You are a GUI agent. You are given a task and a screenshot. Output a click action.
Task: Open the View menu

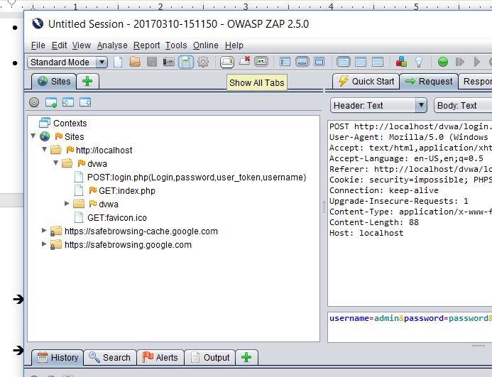81,45
